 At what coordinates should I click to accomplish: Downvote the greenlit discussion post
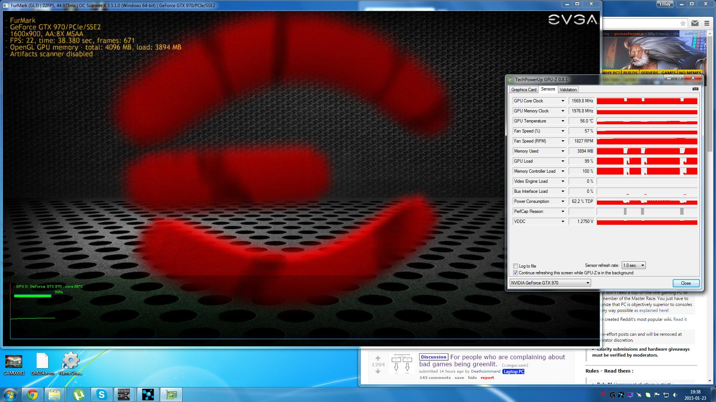click(x=378, y=371)
